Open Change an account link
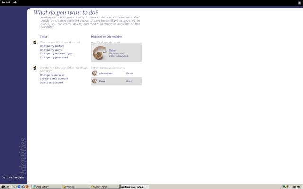Viewport: 303px width, 189px height. tap(52, 75)
